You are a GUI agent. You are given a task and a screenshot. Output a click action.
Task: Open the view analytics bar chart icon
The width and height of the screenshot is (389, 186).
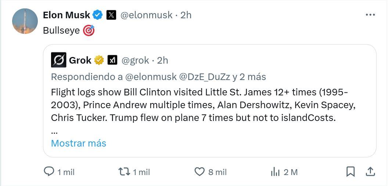pyautogui.click(x=275, y=172)
